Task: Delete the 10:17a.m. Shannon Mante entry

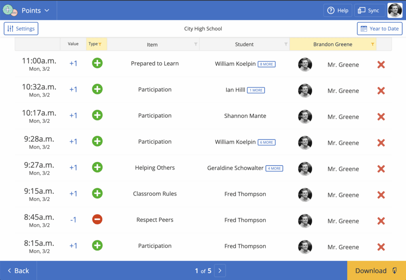Action: tap(381, 117)
